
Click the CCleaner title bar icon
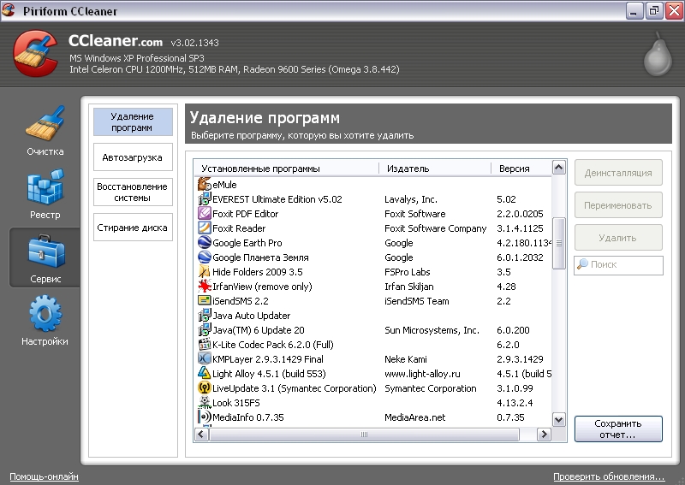9,10
